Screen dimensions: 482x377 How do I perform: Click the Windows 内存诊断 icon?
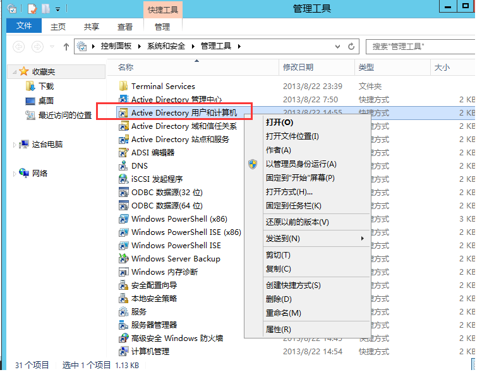(x=123, y=272)
